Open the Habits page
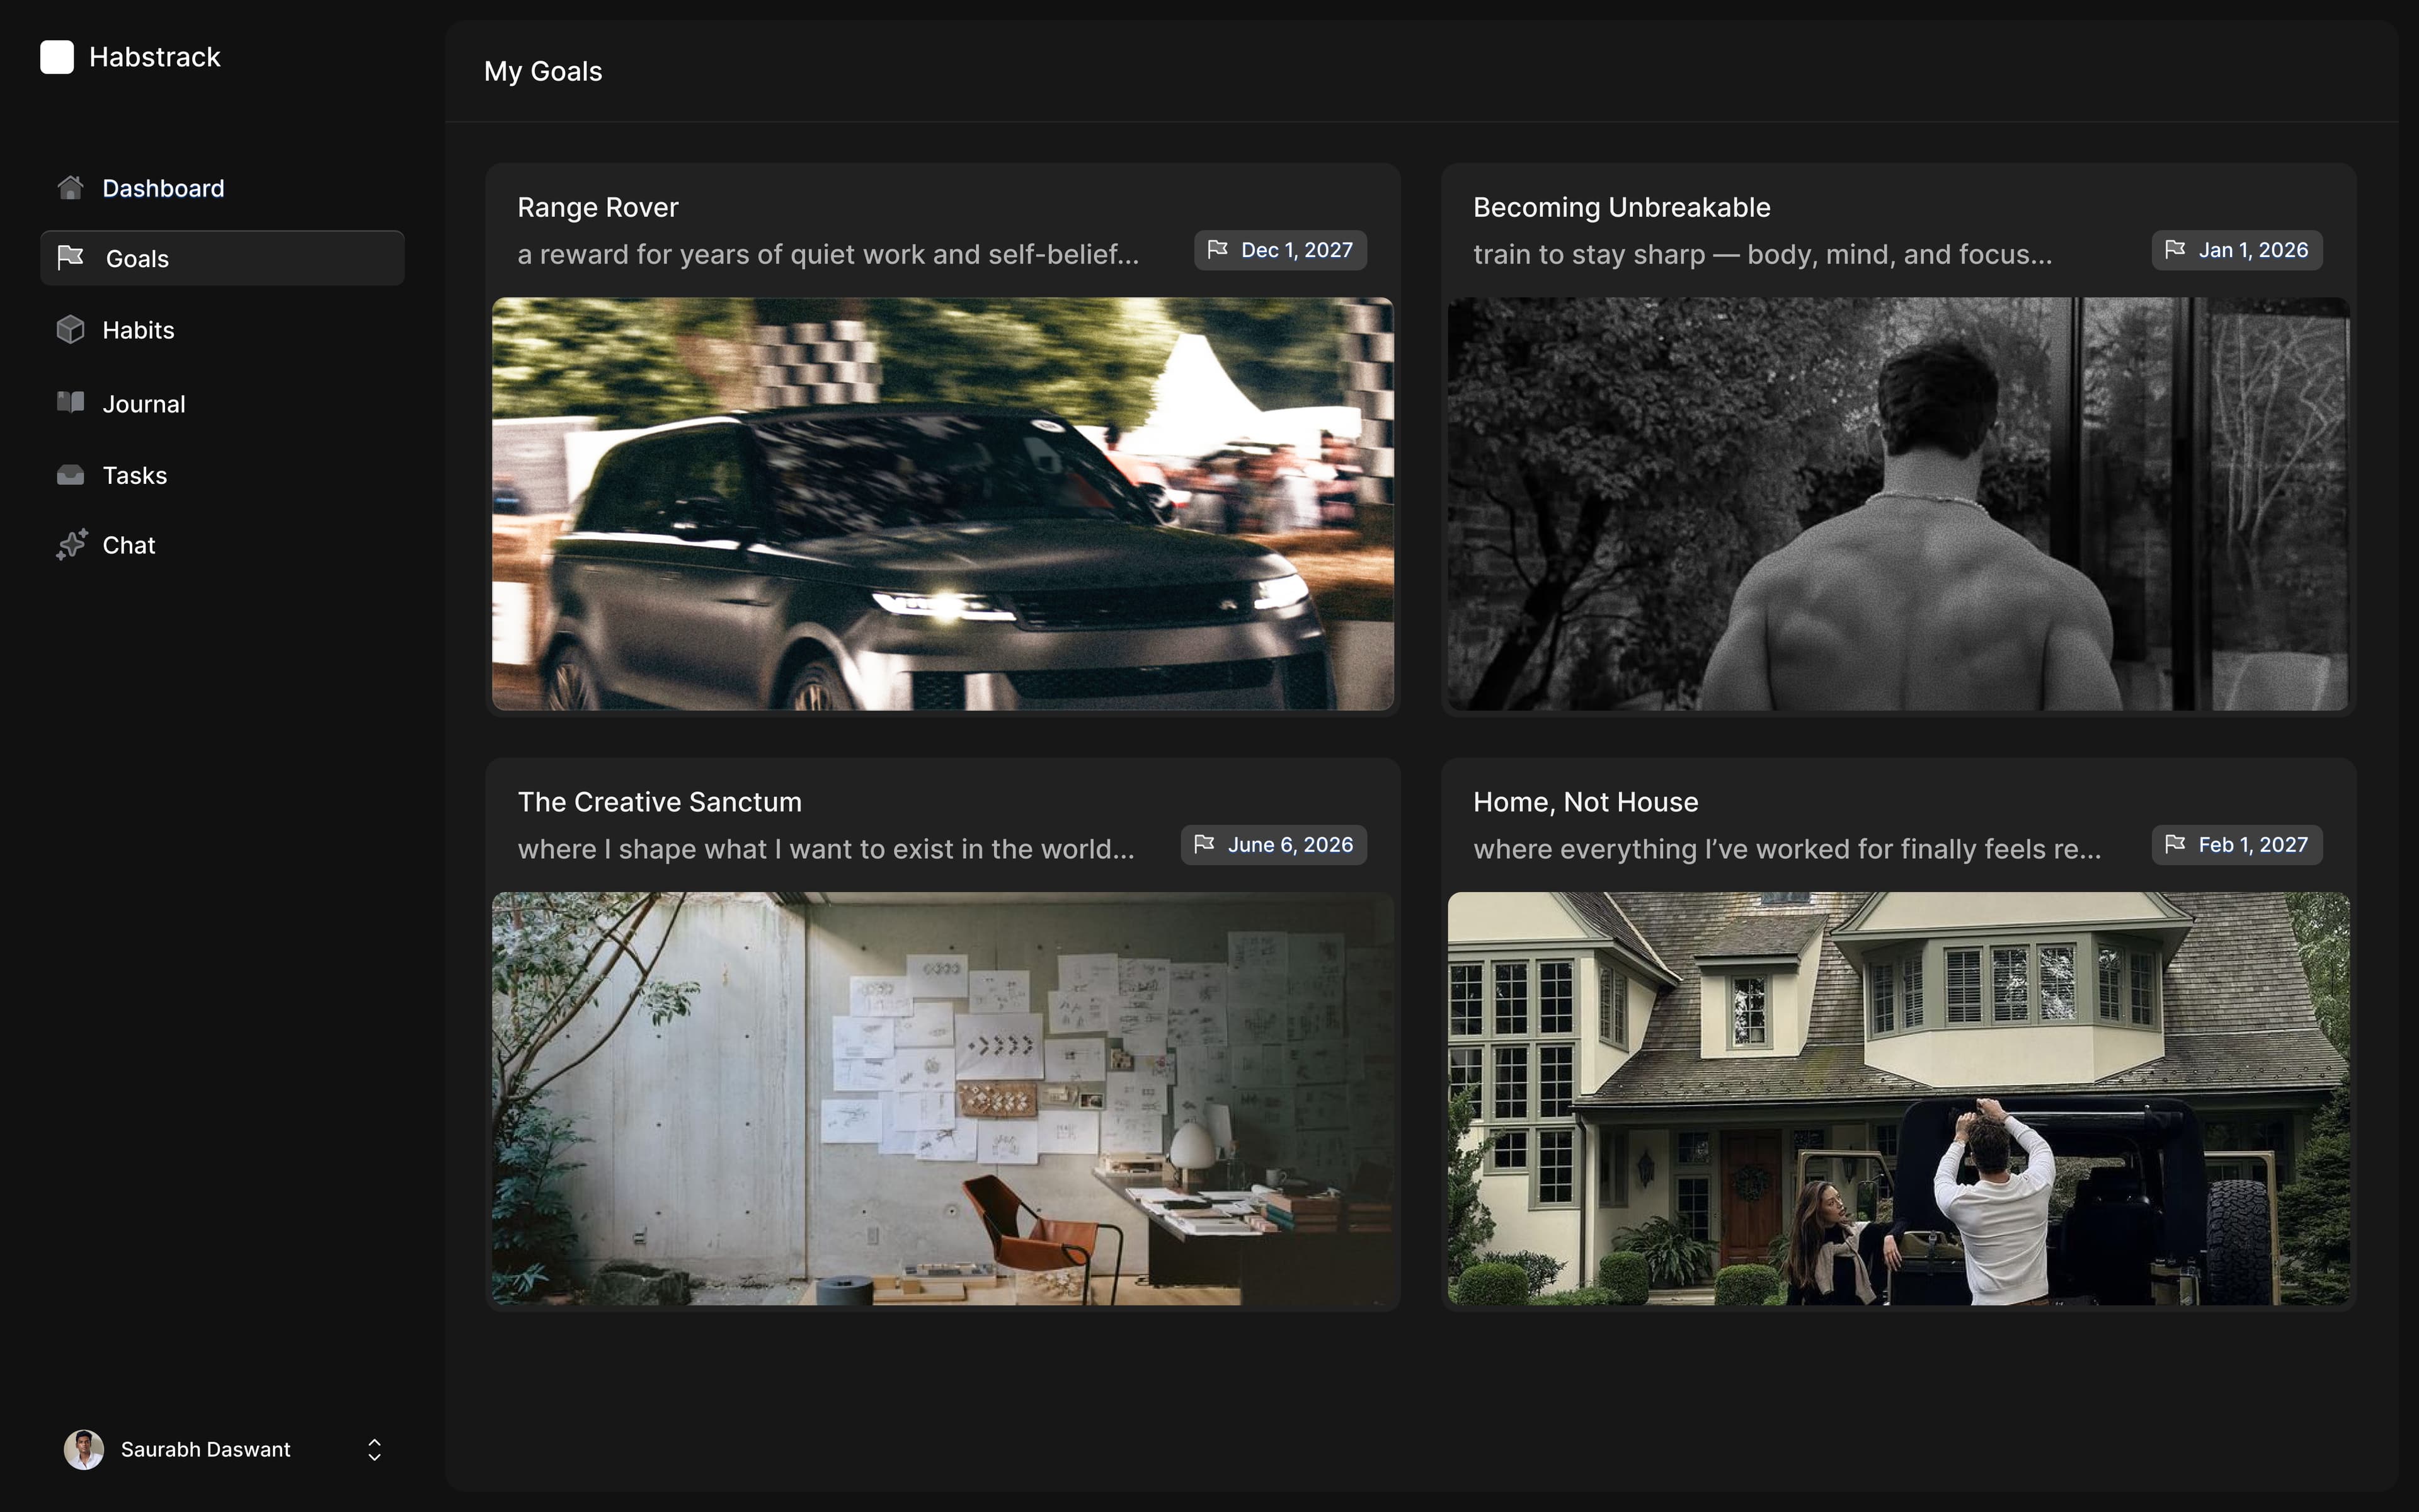 (138, 330)
